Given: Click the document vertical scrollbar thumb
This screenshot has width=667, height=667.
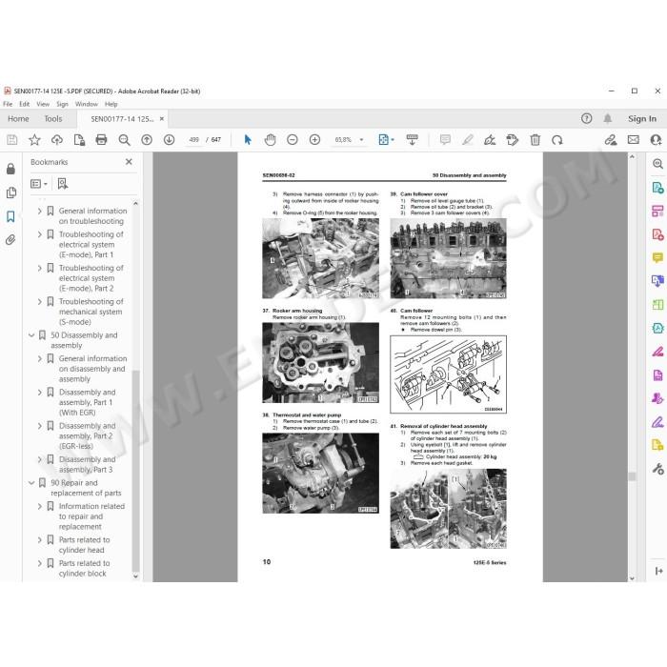Looking at the screenshot, I should (x=632, y=476).
